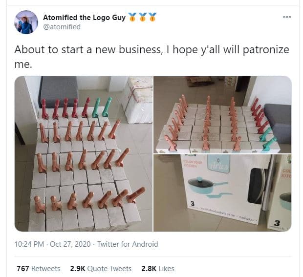
Task: View the 2.9K Quote Tweets list
Action: pyautogui.click(x=101, y=269)
